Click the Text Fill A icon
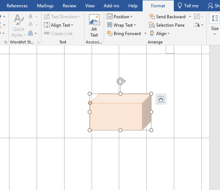220x190 pixels. pyautogui.click(x=30, y=16)
